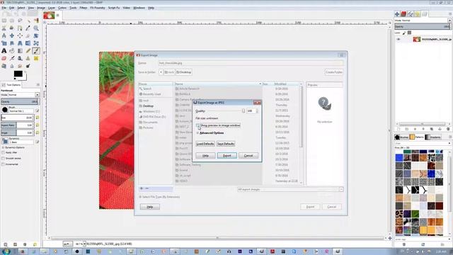Select the Pencil tool

pos(28,50)
